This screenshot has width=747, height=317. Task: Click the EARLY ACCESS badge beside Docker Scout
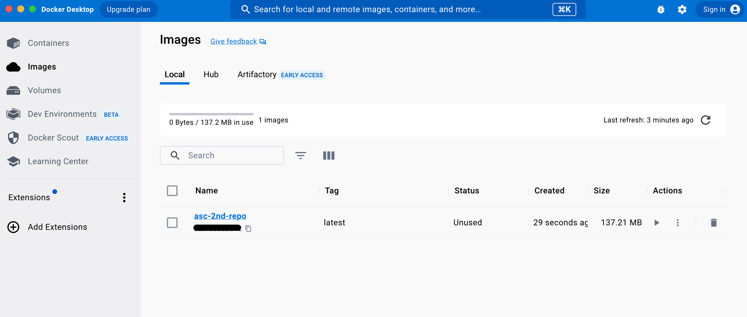tap(107, 138)
